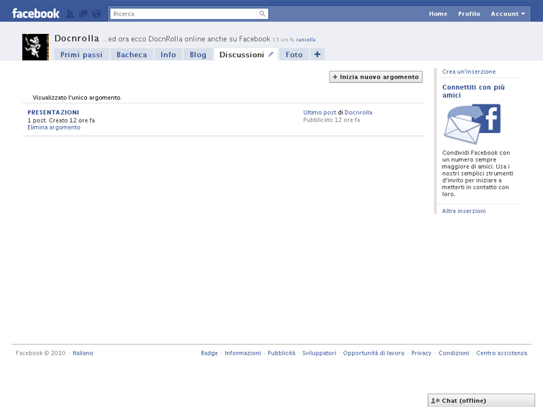Open the Foto tab
This screenshot has height=407, width=543.
pyautogui.click(x=294, y=55)
